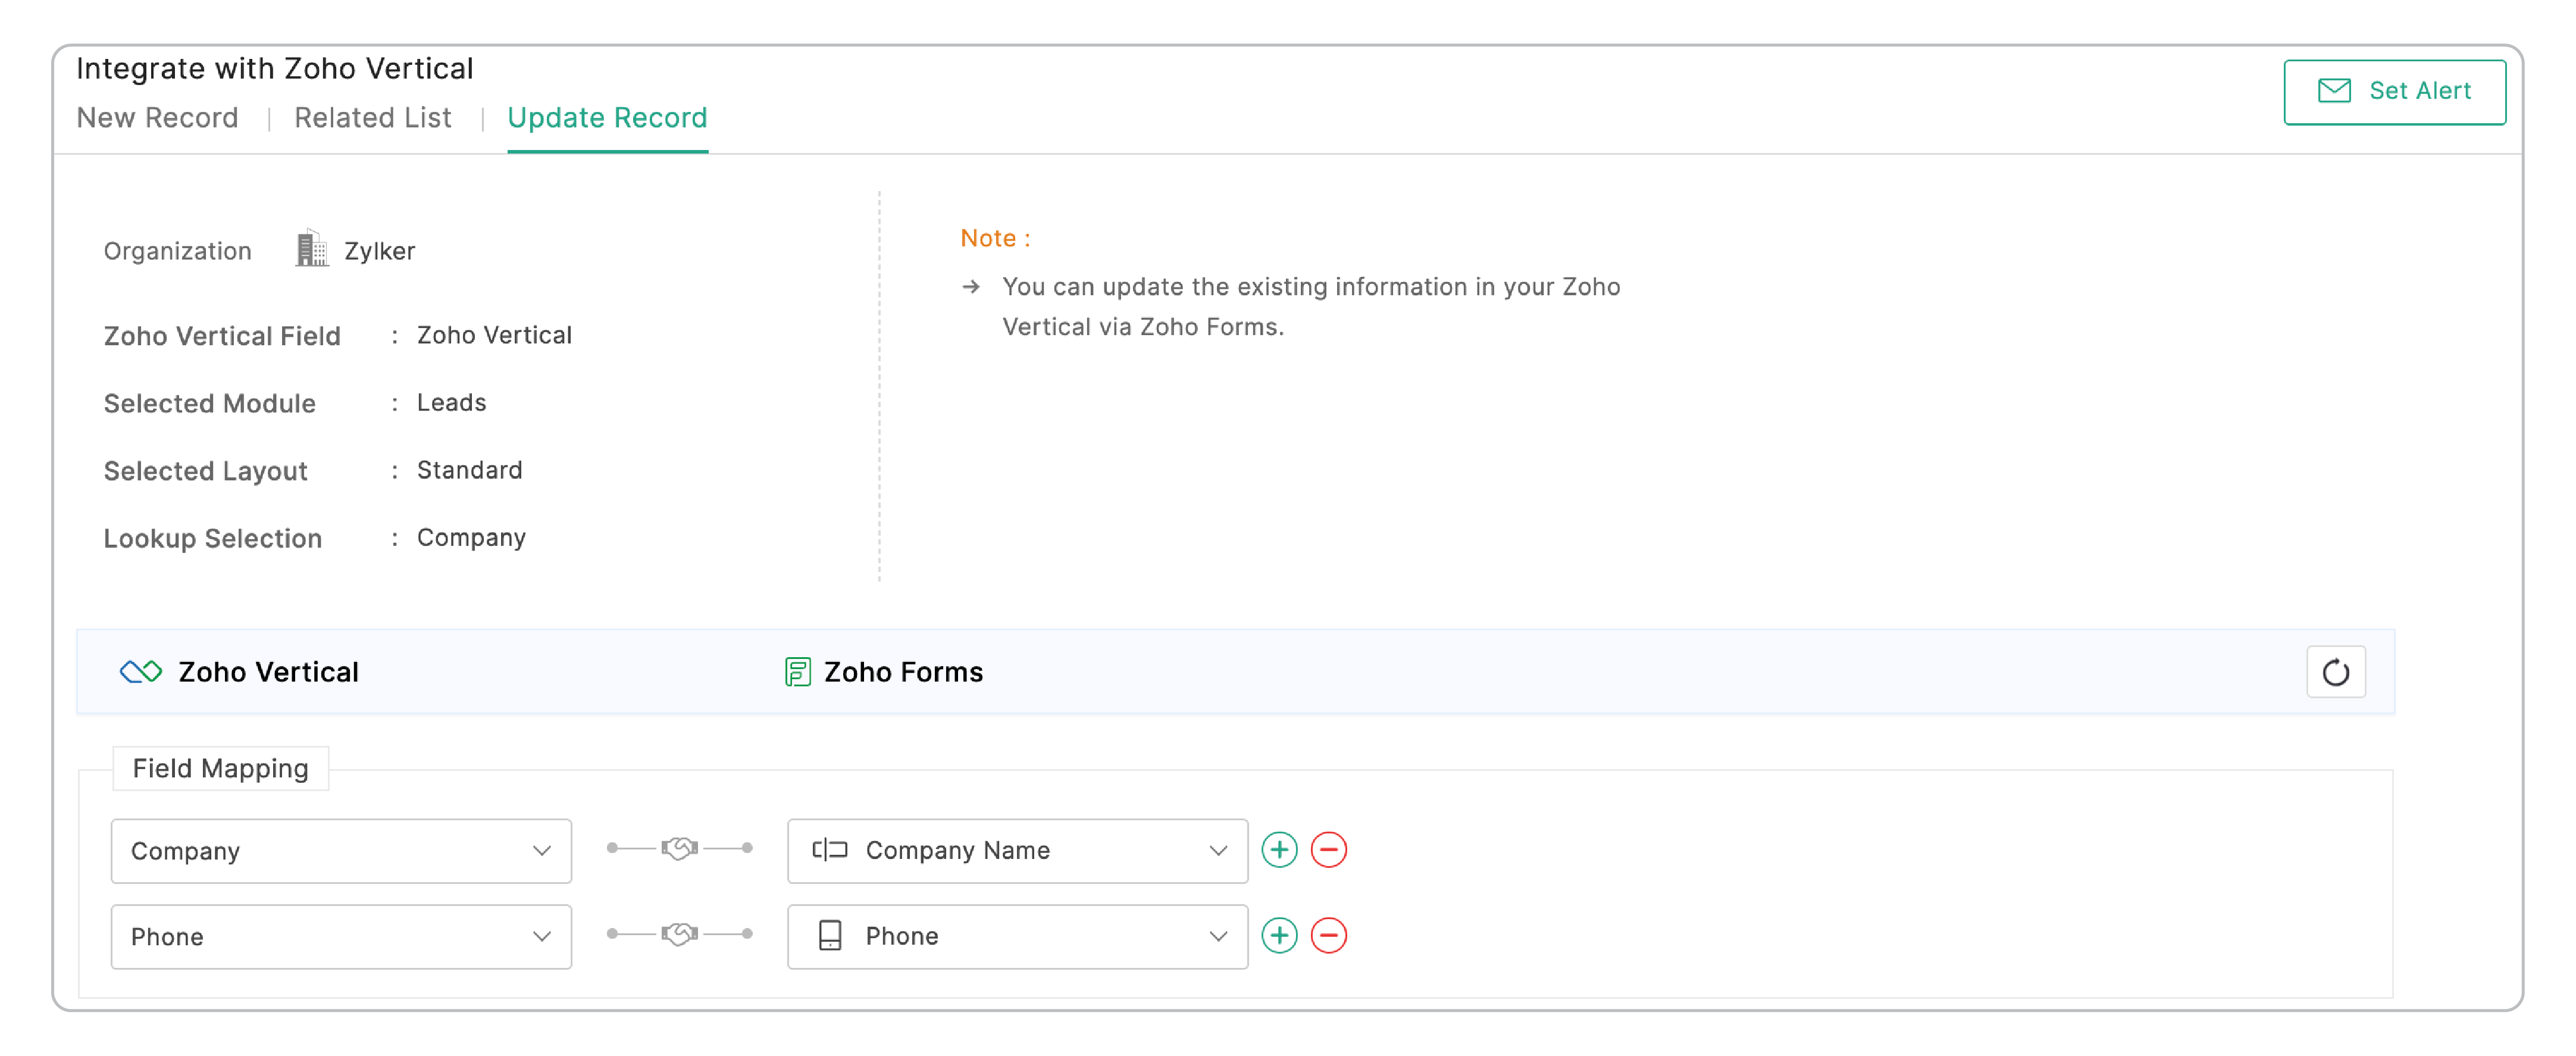Click the Zylker organization name
2576x1056 pixels.
379,251
